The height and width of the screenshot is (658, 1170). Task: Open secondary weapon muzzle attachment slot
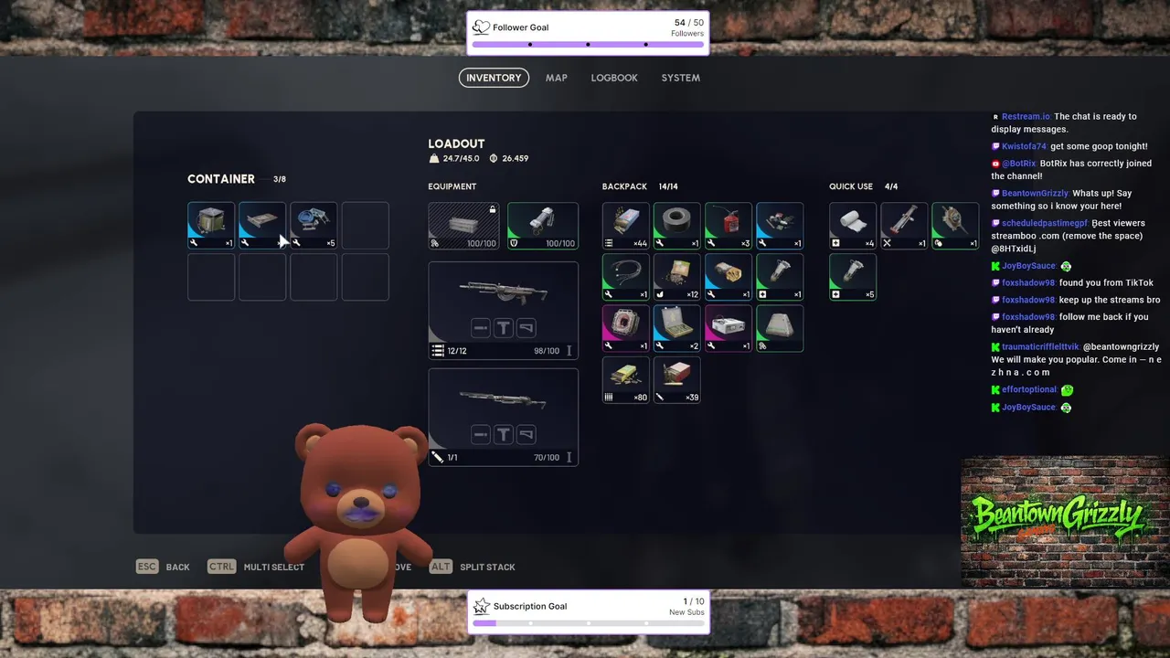coord(481,434)
